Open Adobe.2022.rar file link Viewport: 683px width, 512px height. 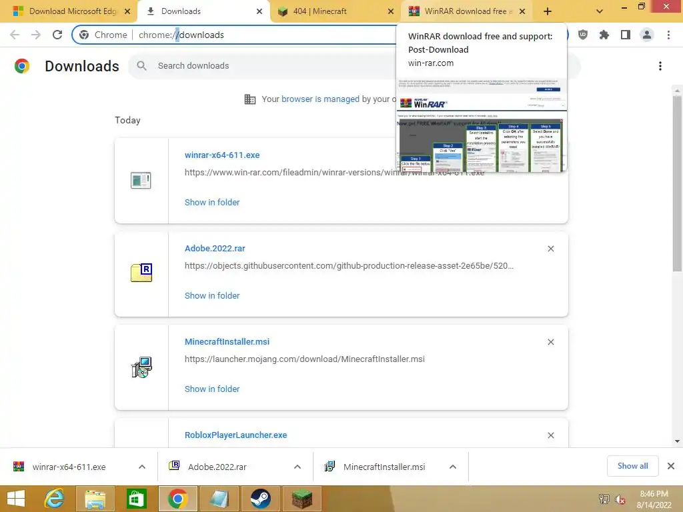[x=215, y=249]
